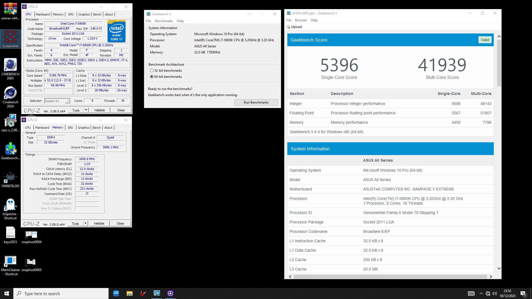This screenshot has height=299, width=532.
Task: Expand Tools dropdown arrow in top CPU-Z window
Action: pos(86,110)
